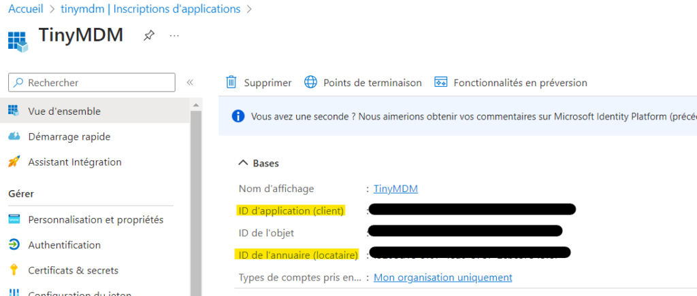Select the Démarrage rapide cloud icon
The width and height of the screenshot is (697, 296).
(x=14, y=136)
